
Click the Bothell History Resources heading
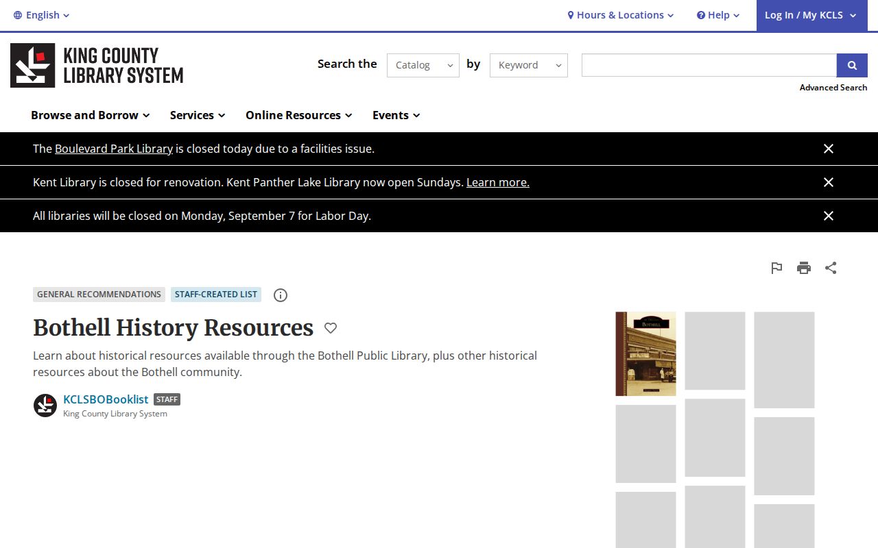click(x=174, y=328)
